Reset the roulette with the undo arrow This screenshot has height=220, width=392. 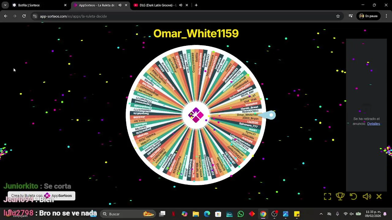point(353,196)
